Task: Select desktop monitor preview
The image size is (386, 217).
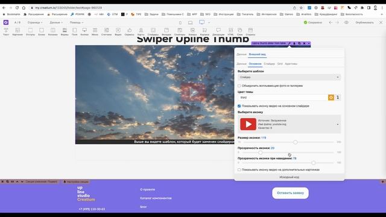Action: tap(201, 22)
